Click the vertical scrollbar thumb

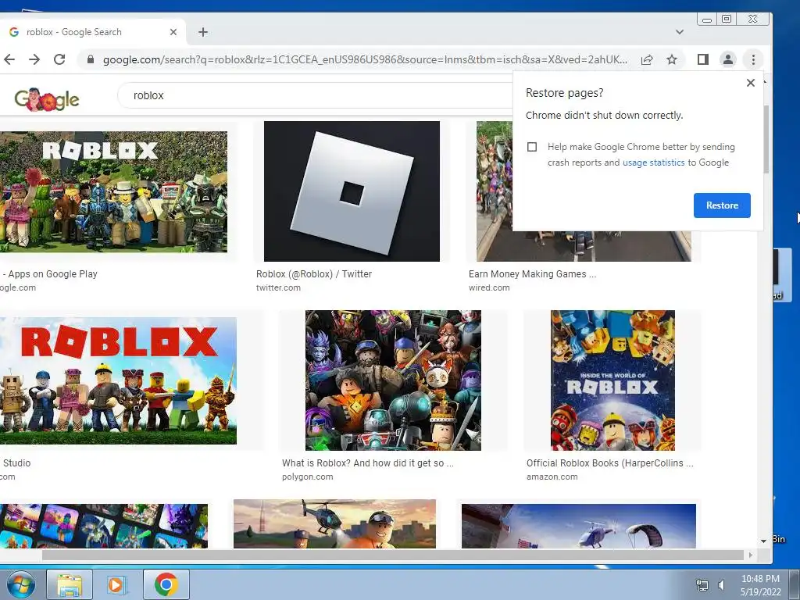tap(766, 140)
